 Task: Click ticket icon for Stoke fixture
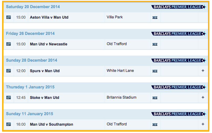155,98
